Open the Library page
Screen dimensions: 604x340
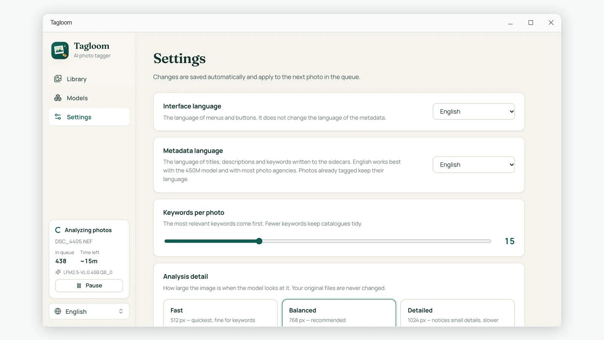(89, 79)
